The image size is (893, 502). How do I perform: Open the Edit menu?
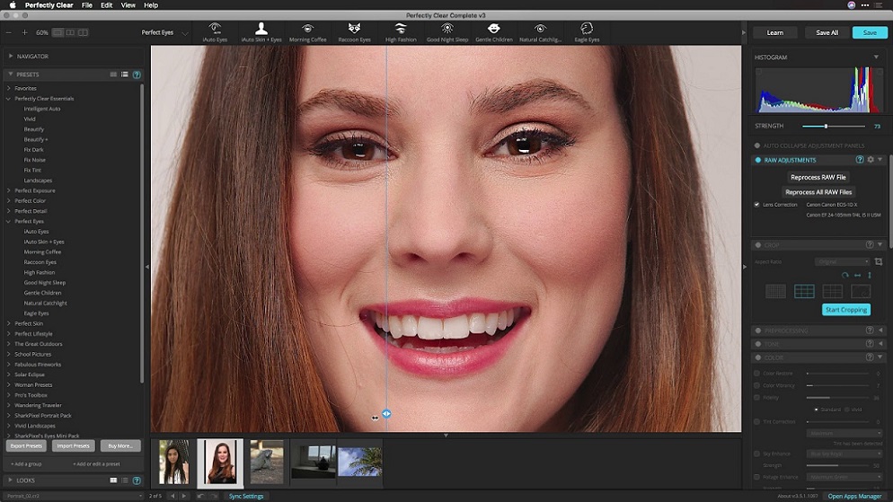tap(107, 5)
